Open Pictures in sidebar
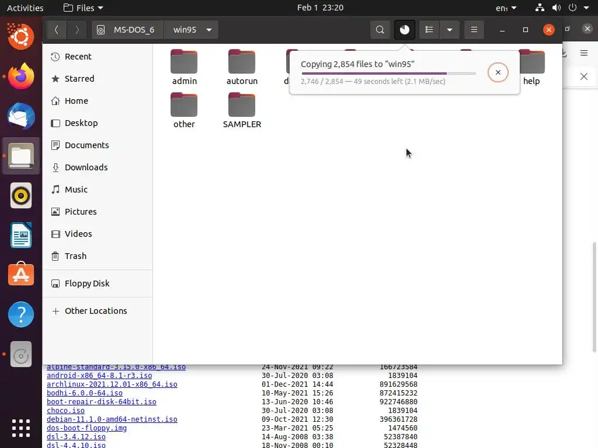598x448 pixels. [98, 211]
